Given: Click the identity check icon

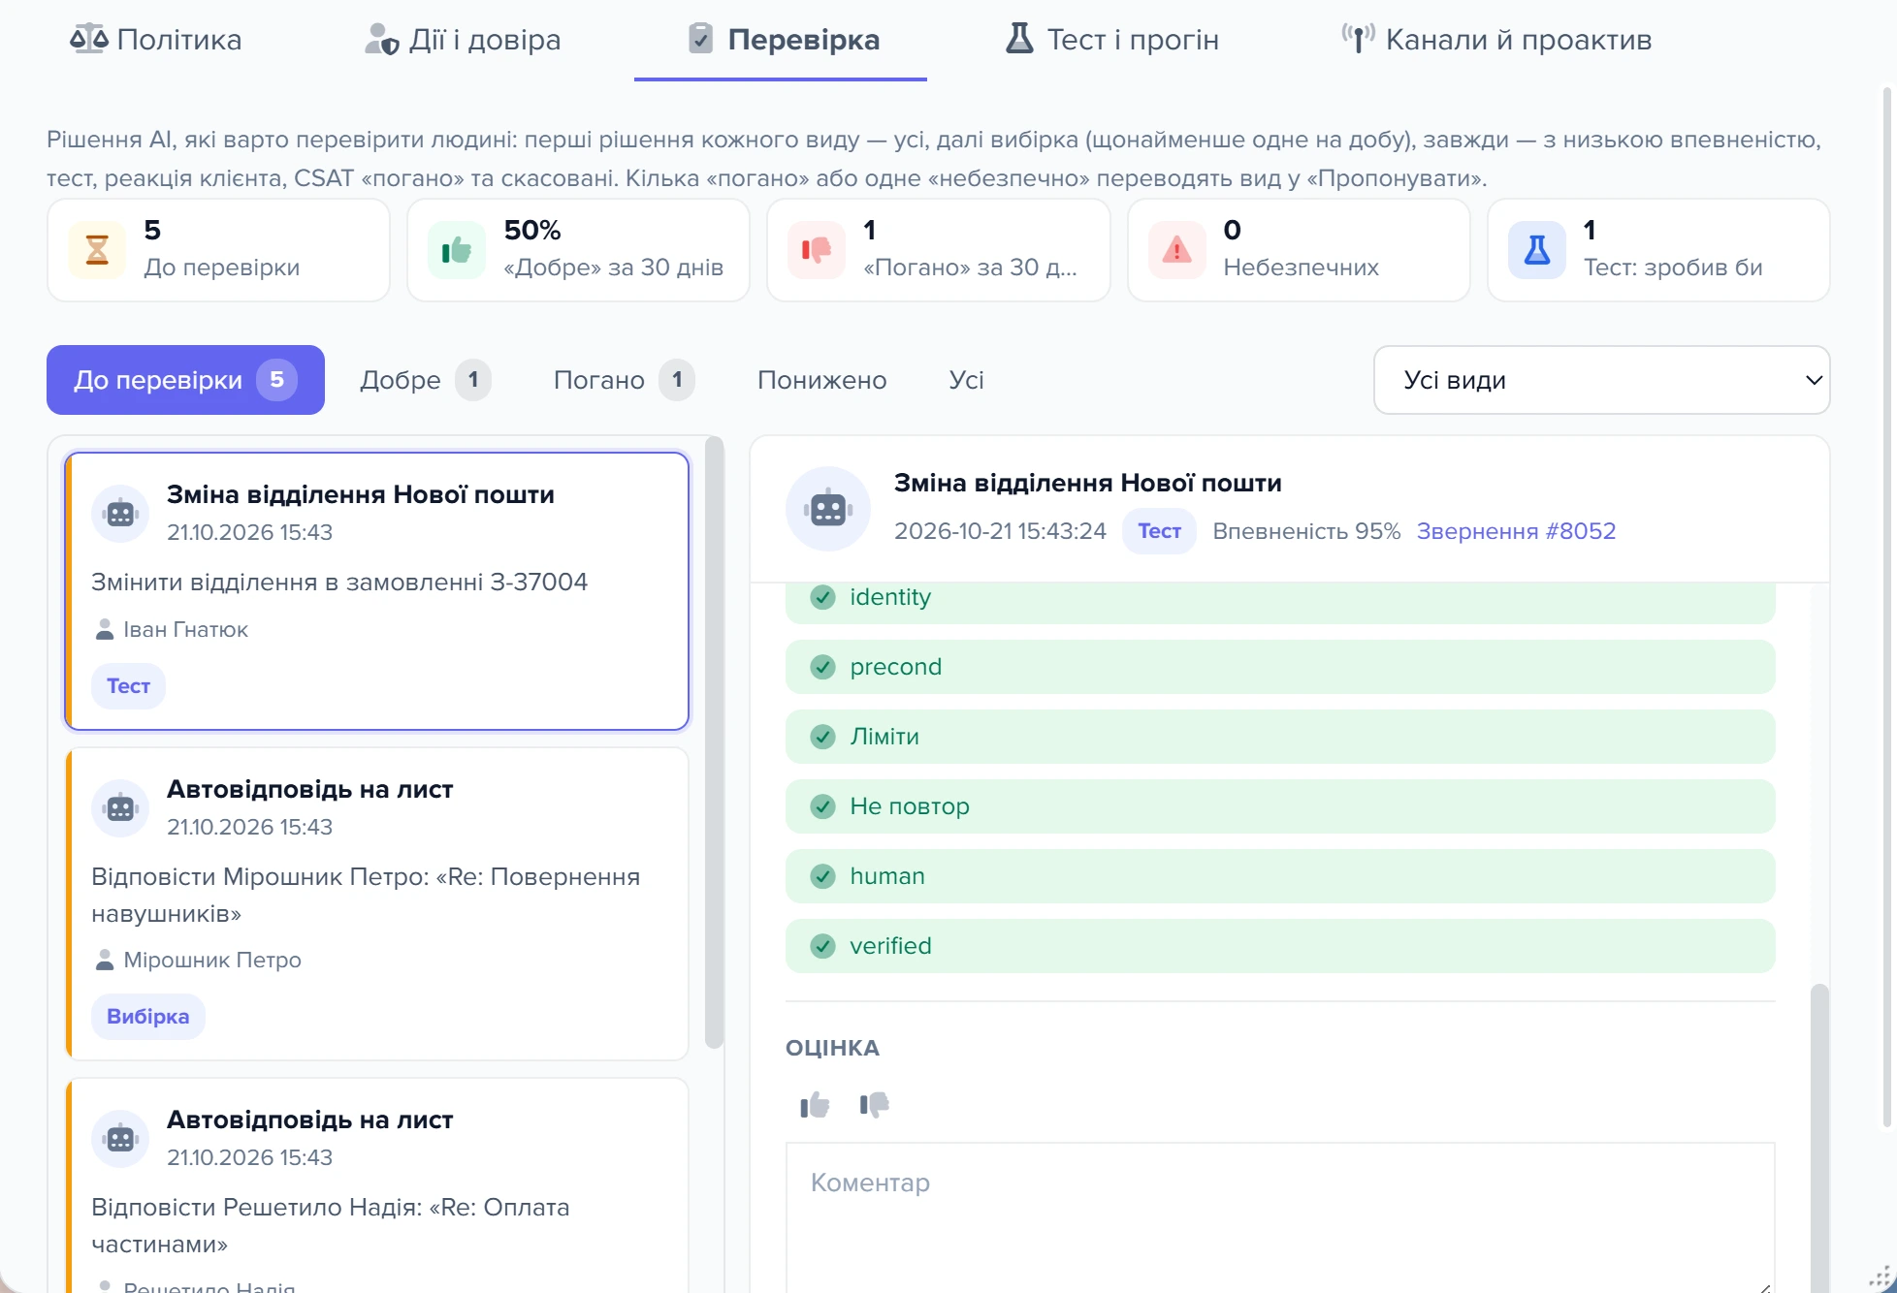Looking at the screenshot, I should (x=822, y=597).
